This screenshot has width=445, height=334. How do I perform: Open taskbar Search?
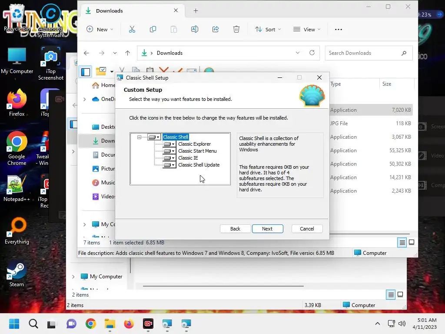pos(33,324)
